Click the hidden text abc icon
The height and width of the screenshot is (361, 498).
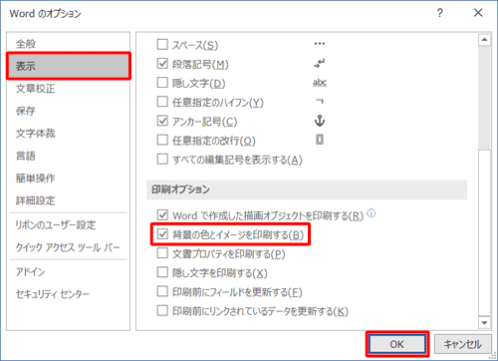click(x=320, y=82)
